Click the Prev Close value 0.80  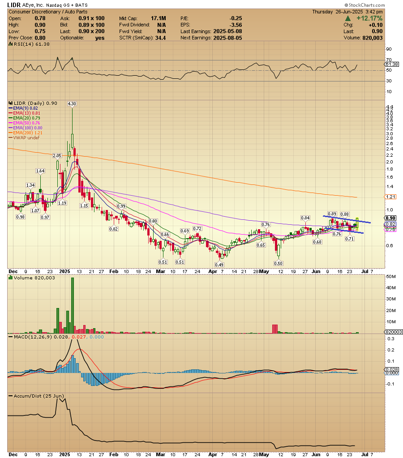pos(40,38)
